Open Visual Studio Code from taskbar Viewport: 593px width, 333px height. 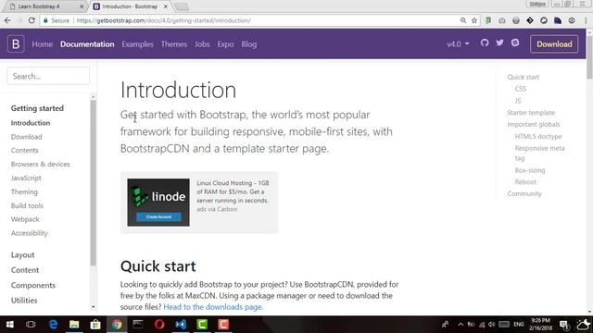coord(181,325)
